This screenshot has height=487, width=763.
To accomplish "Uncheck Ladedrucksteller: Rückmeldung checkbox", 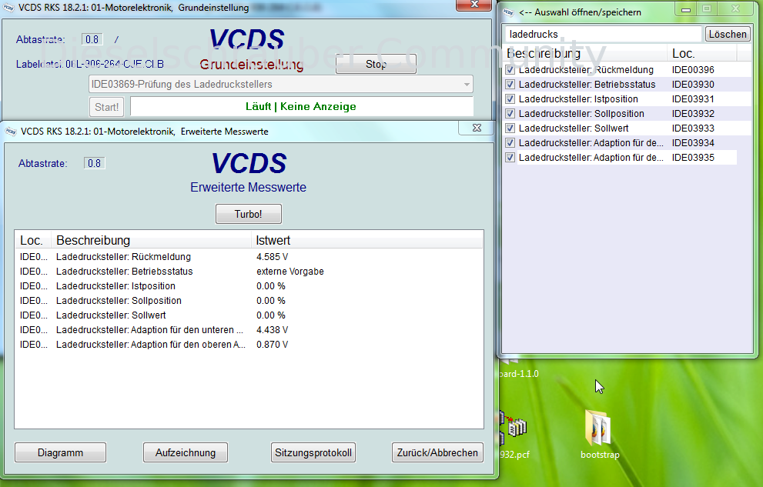I will point(510,70).
